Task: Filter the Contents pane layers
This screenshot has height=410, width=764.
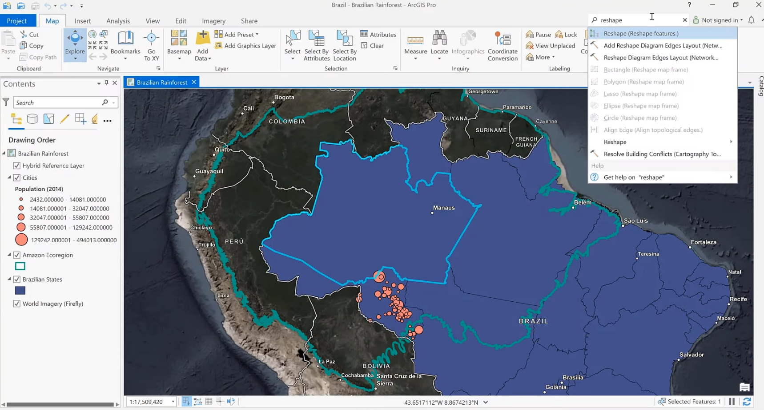Action: pyautogui.click(x=6, y=102)
